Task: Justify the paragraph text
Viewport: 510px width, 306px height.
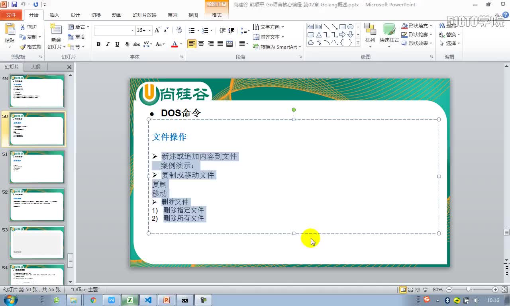Action: (220, 44)
